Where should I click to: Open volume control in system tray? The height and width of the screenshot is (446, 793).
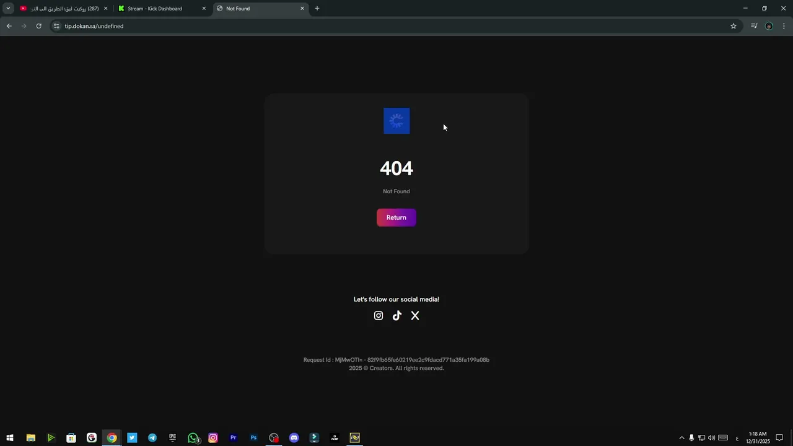711,438
